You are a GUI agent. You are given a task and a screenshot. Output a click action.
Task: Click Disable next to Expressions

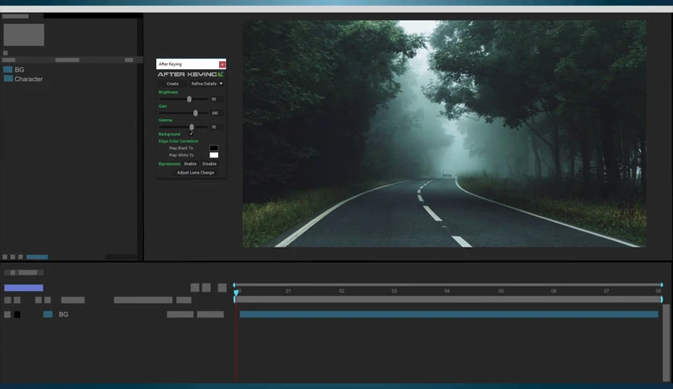tap(209, 164)
